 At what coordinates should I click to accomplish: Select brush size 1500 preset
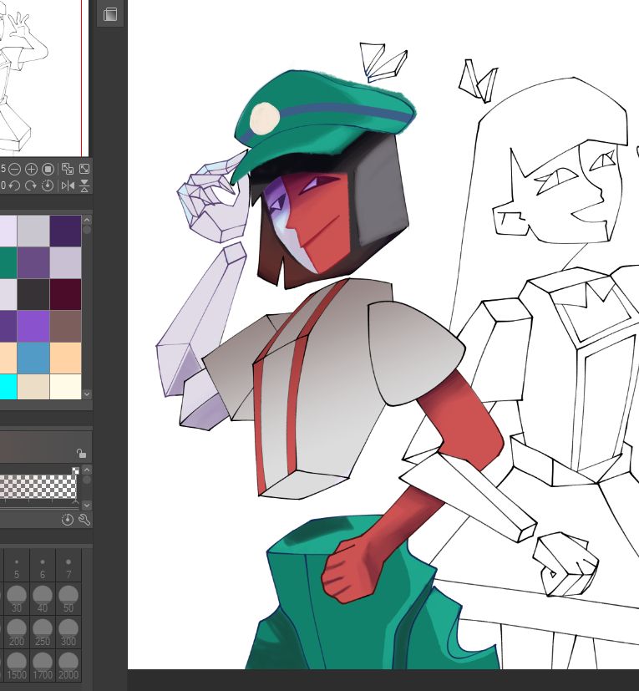(17, 666)
